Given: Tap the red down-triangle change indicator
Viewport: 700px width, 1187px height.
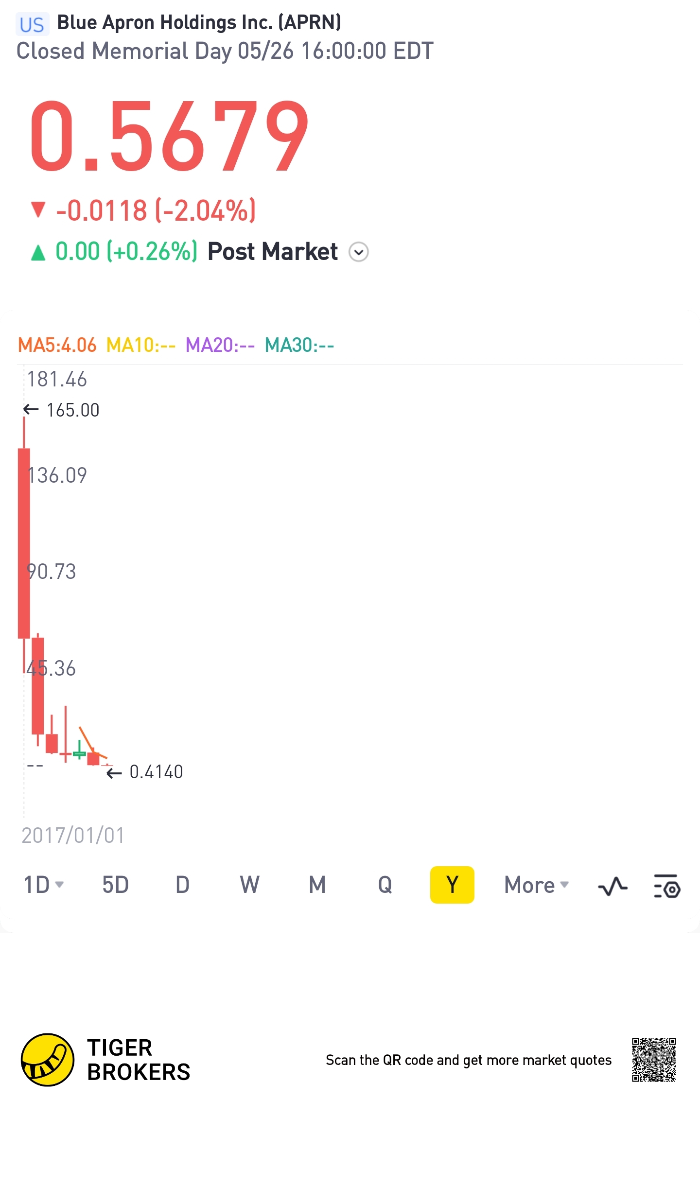Looking at the screenshot, I should tap(38, 210).
